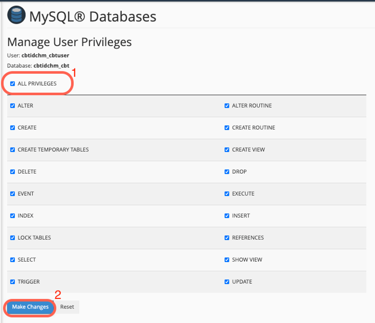Uncheck the ALTER privilege

[12, 105]
